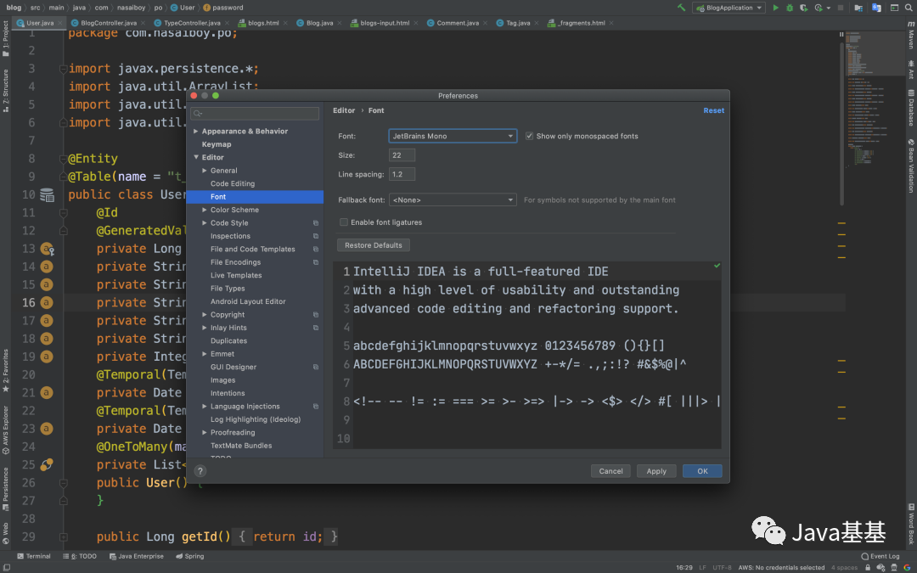Expand the Code Style settings node
The width and height of the screenshot is (917, 573).
click(x=205, y=222)
